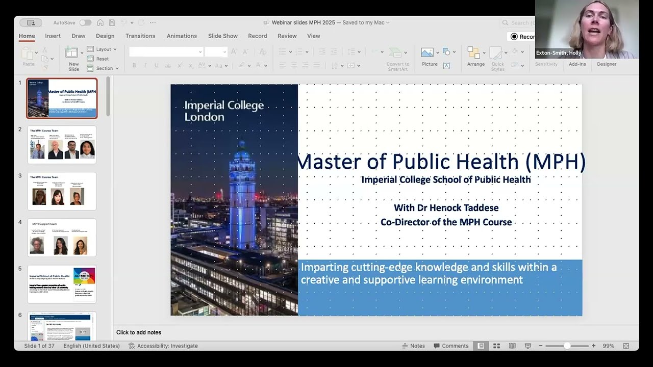
Task: Toggle the Comments pane
Action: [451, 346]
